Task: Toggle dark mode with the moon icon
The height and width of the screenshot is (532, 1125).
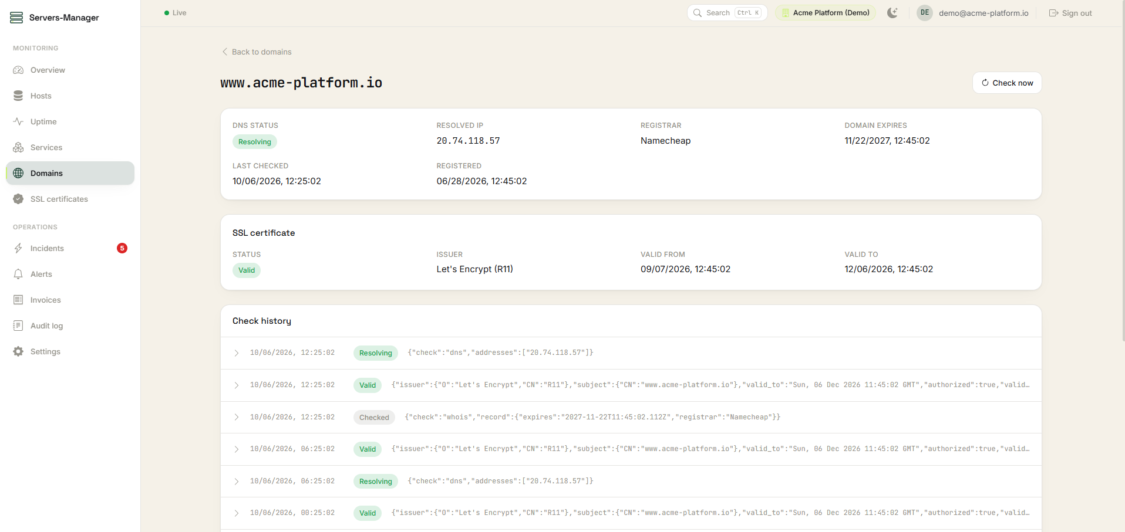Action: pyautogui.click(x=892, y=13)
